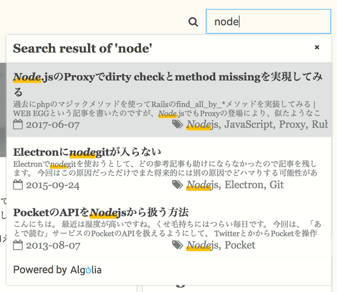Viewport: 337px width, 292px height.
Task: Open the Pocket API Nodejs article title
Action: click(x=101, y=212)
